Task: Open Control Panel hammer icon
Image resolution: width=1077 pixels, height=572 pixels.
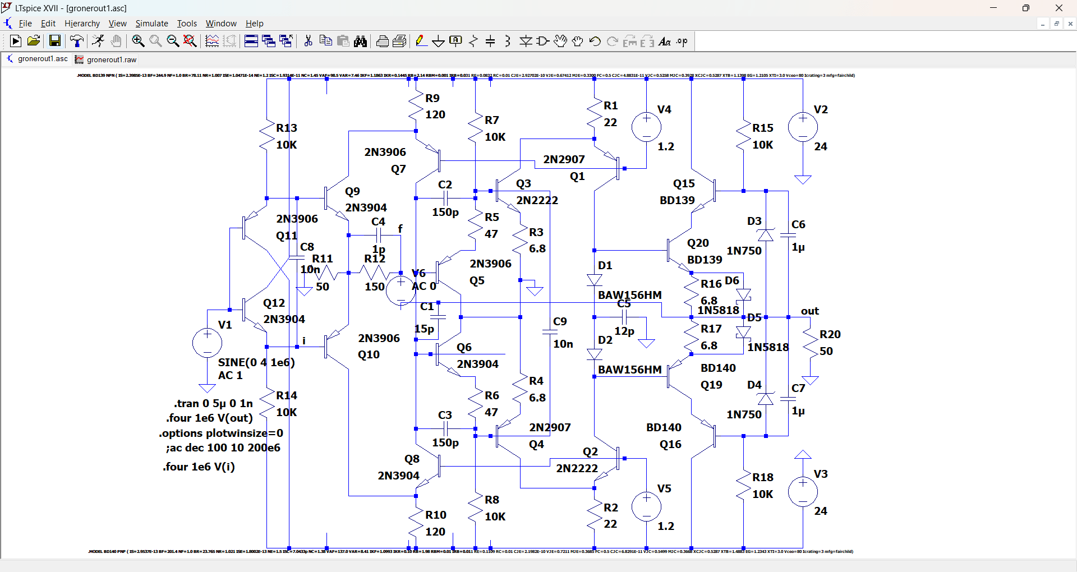Action: [77, 41]
